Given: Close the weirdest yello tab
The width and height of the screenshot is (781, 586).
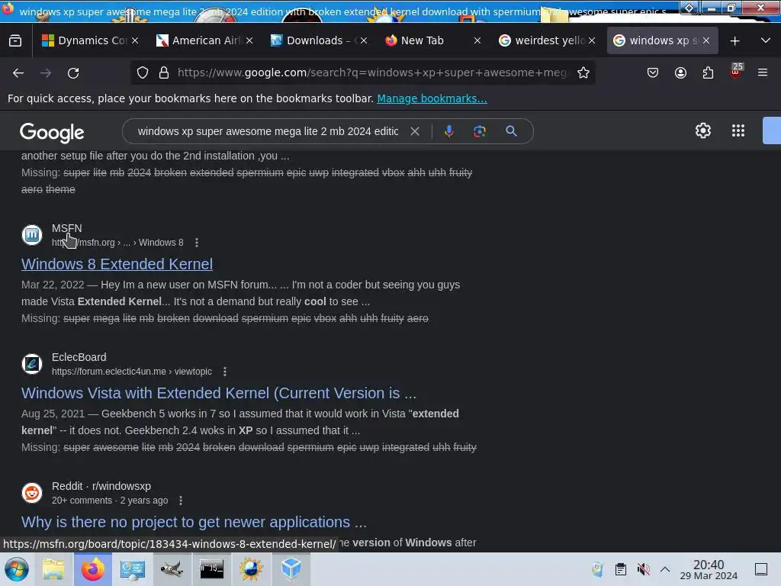Looking at the screenshot, I should 592,41.
